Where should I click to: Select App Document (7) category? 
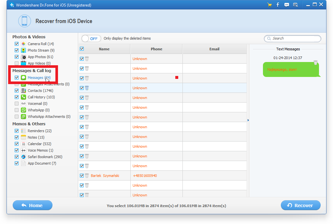tap(42, 163)
